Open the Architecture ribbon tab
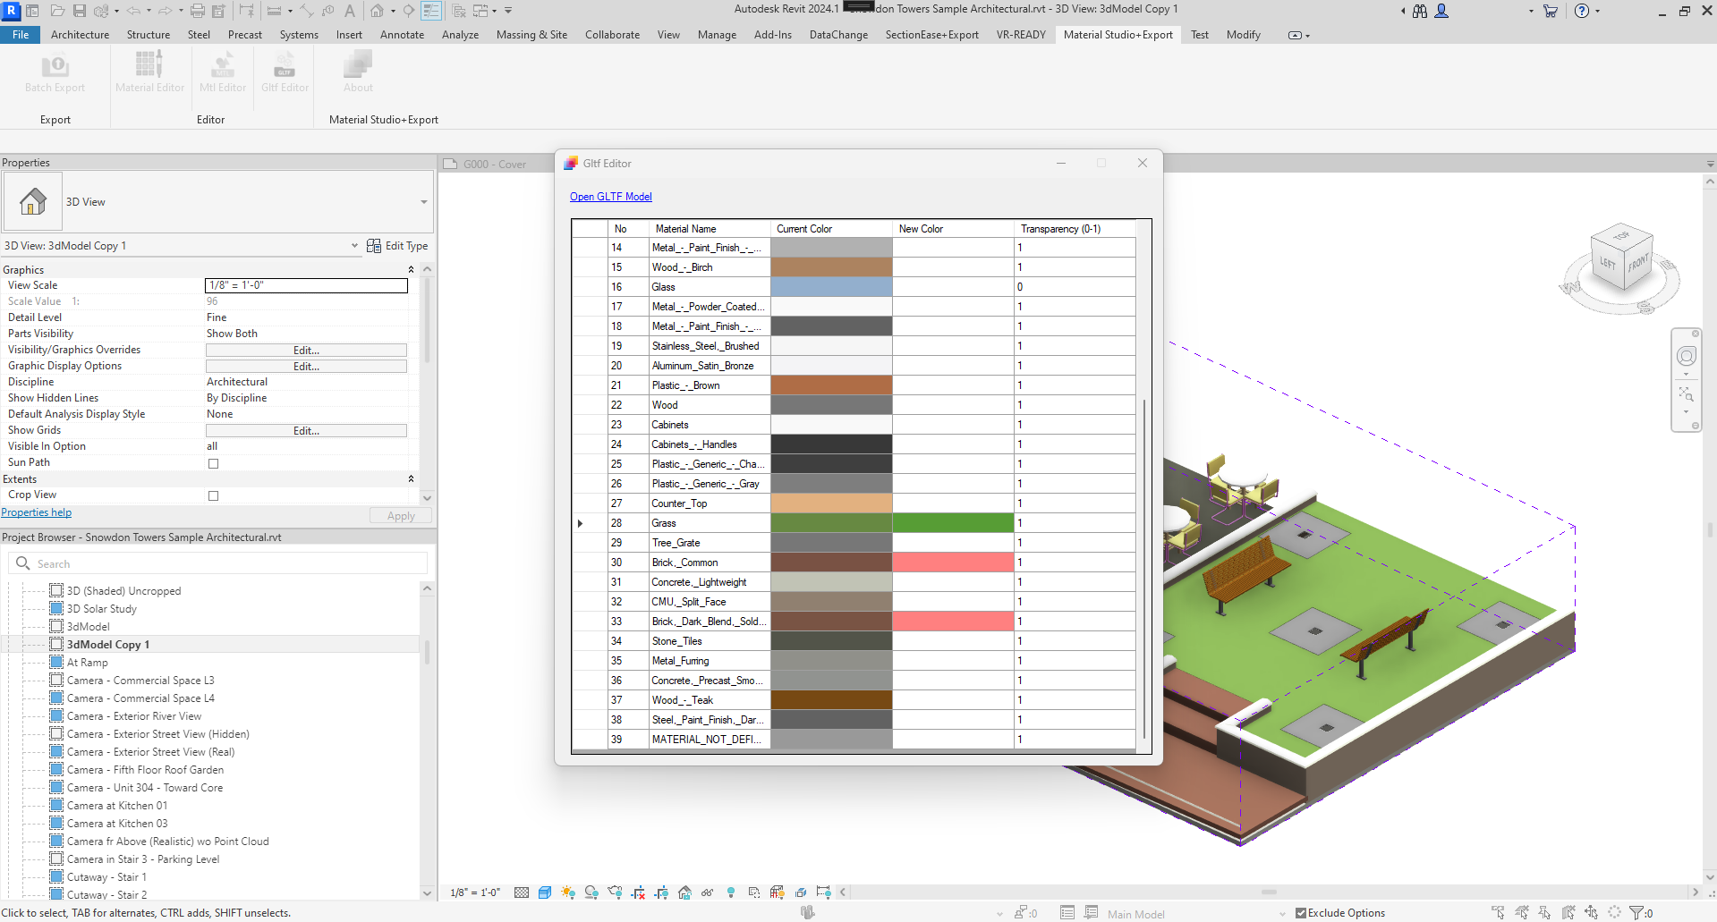 pyautogui.click(x=80, y=35)
